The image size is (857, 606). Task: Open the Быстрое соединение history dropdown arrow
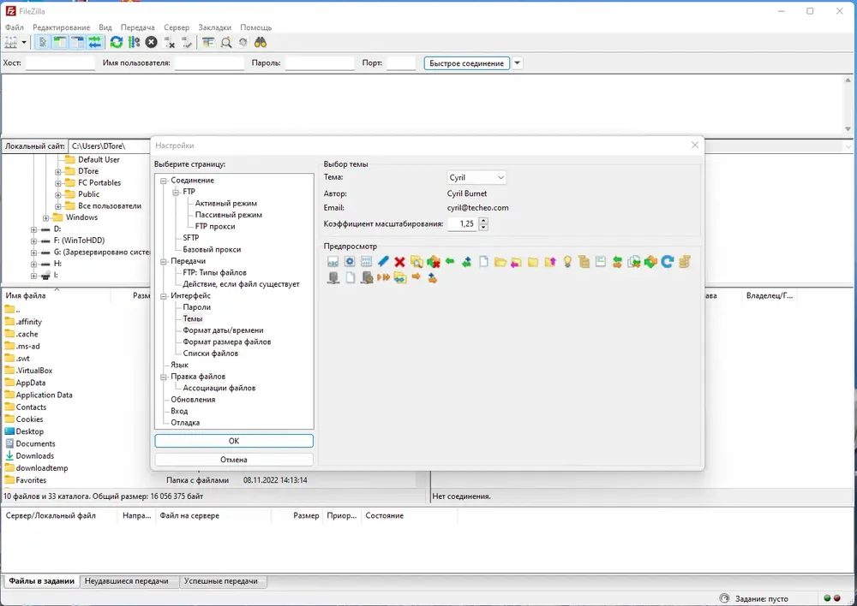[517, 63]
